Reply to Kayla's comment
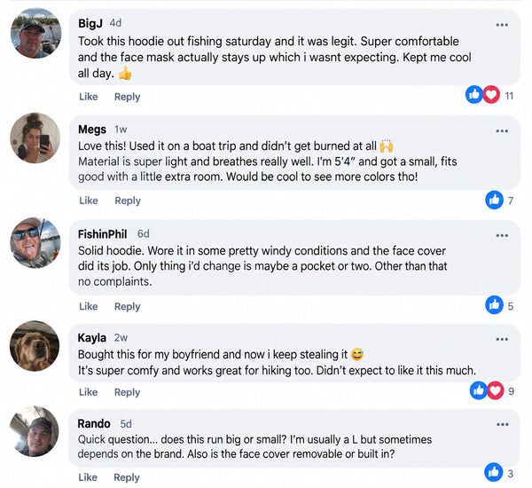This screenshot has width=532, height=488. click(x=127, y=392)
